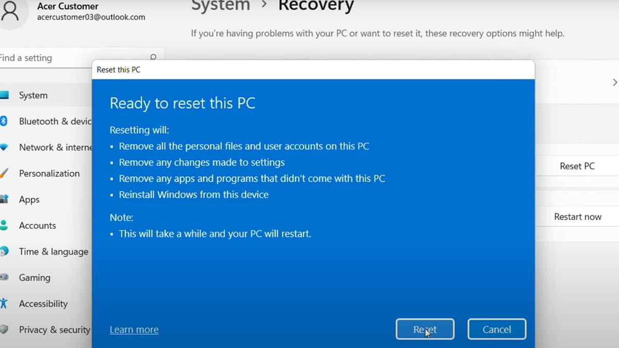The height and width of the screenshot is (348, 619).
Task: Go to System in the breadcrumb
Action: pyautogui.click(x=220, y=6)
